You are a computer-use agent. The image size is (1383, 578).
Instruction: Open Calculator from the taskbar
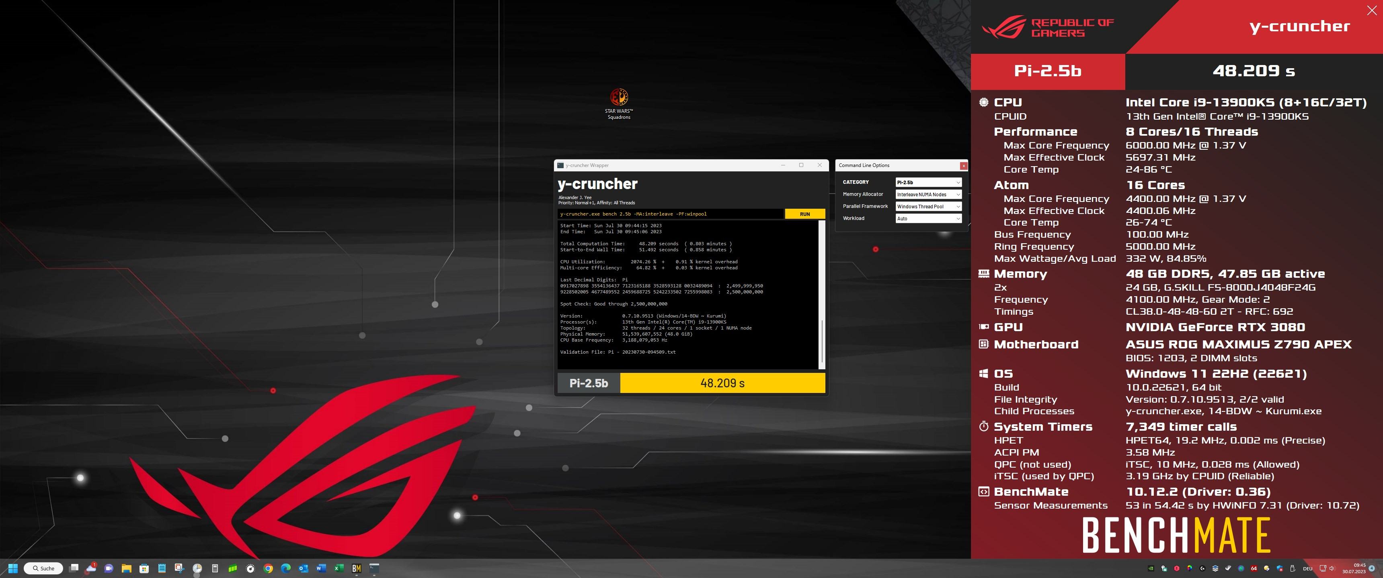coord(215,568)
